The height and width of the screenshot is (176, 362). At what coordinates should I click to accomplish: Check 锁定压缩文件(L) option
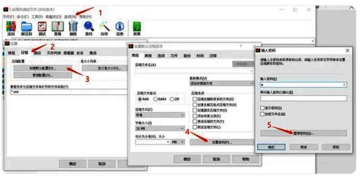[x=195, y=127]
